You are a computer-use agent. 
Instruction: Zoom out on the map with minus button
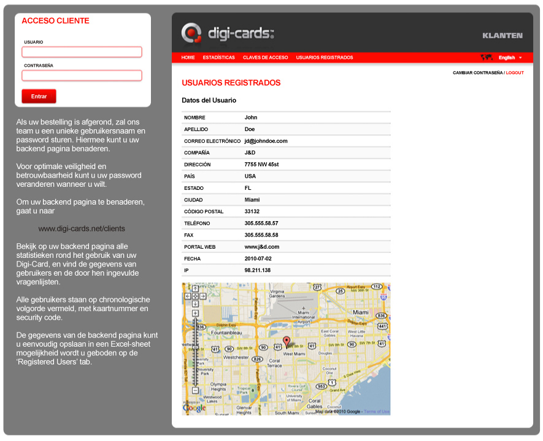195,390
